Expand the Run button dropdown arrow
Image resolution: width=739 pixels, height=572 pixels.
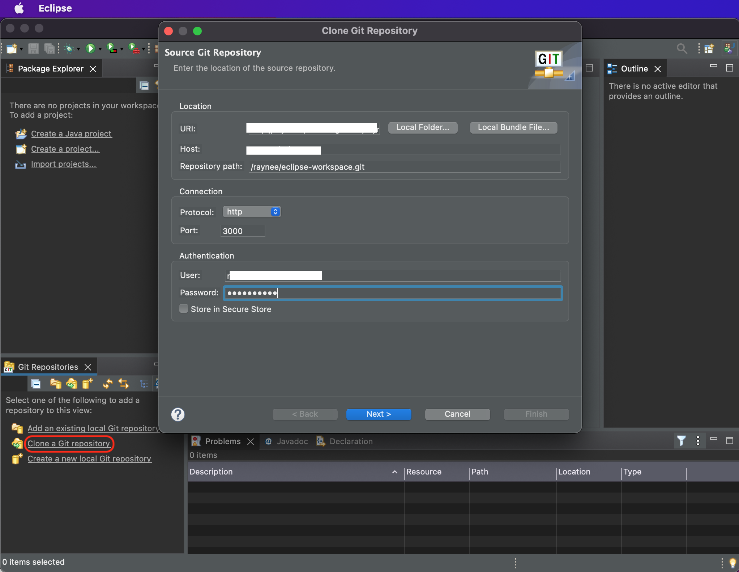coord(100,49)
